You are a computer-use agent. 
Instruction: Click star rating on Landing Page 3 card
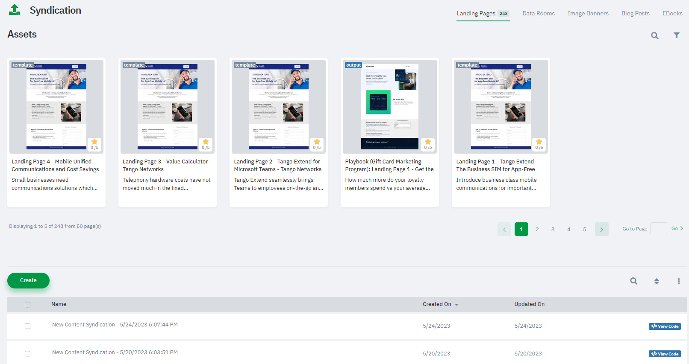[x=206, y=144]
